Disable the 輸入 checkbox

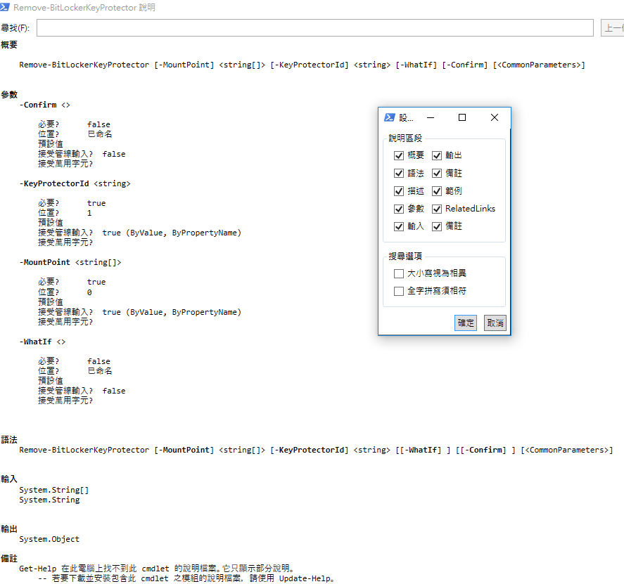[x=399, y=226]
